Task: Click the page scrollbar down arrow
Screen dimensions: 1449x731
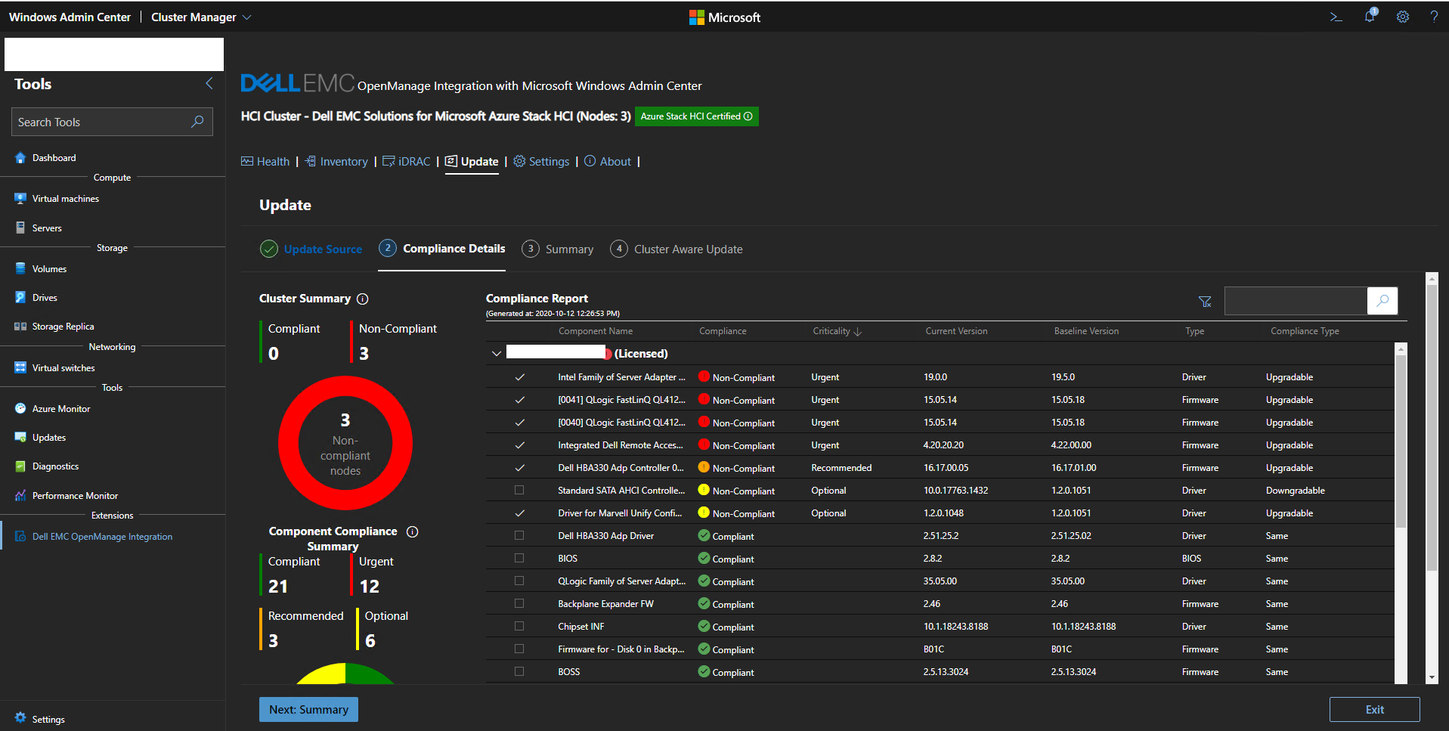Action: click(1432, 677)
